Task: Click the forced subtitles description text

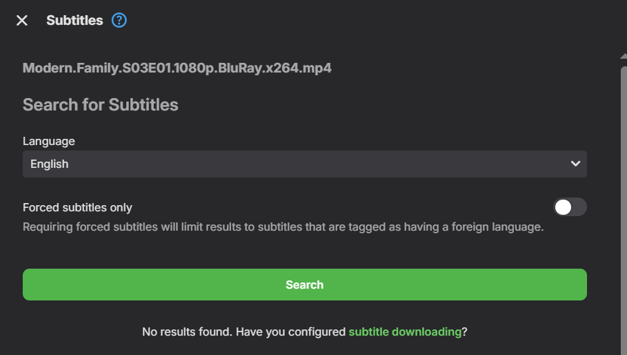Action: click(x=283, y=227)
